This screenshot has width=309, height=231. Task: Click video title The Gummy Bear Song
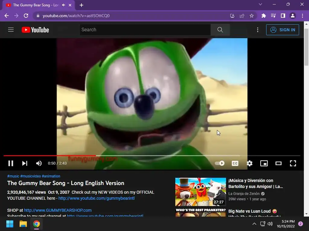[65, 183]
